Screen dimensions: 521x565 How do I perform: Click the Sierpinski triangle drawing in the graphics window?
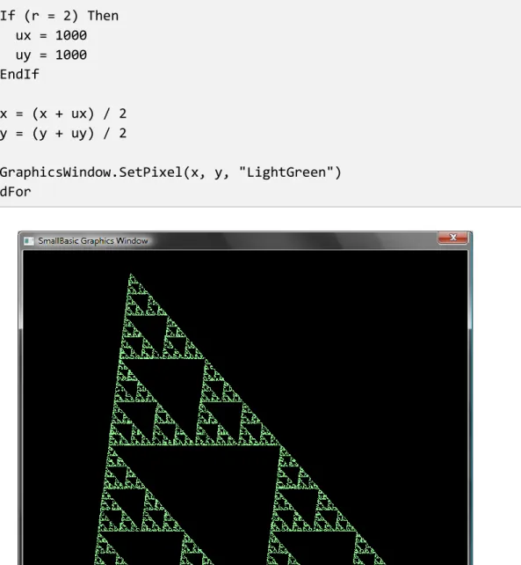(241, 419)
